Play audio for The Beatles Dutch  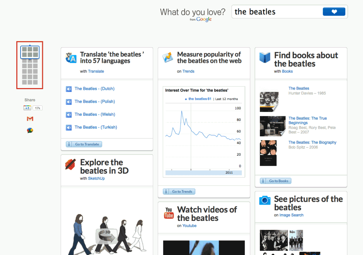69,89
